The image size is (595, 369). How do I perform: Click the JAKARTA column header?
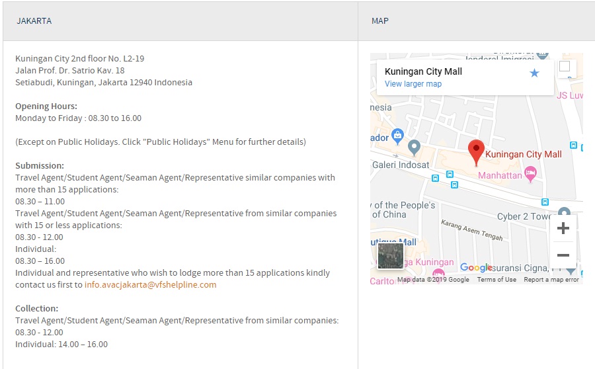click(x=34, y=21)
